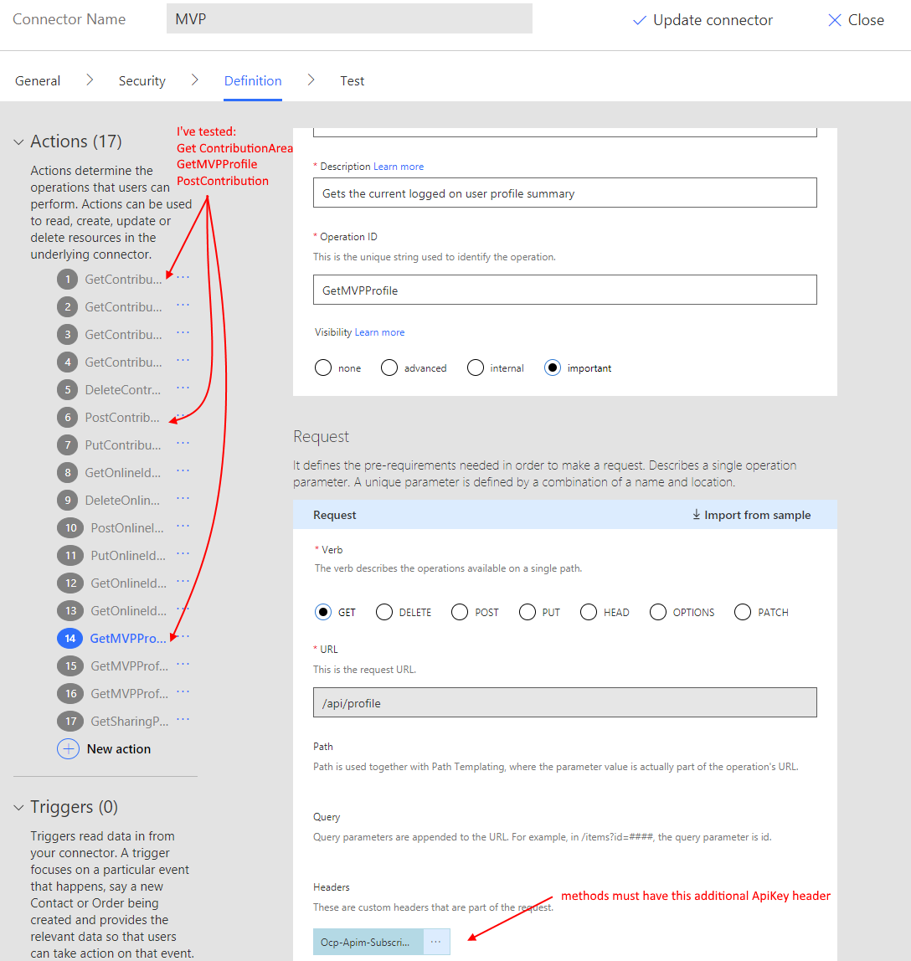Click the New action plus icon
This screenshot has width=911, height=961.
tap(68, 748)
